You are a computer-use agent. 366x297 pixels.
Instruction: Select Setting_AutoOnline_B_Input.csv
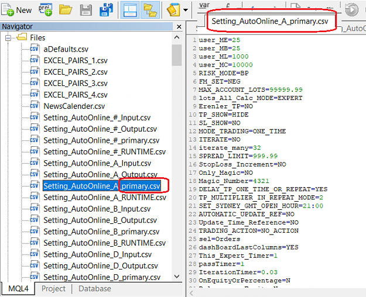point(97,209)
